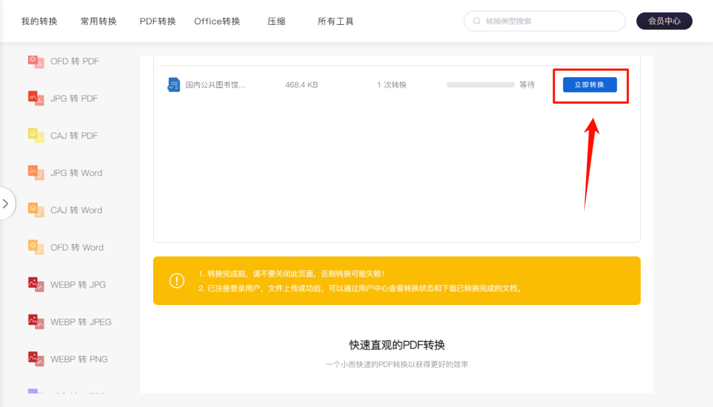The width and height of the screenshot is (713, 407).
Task: Select the OFD 转 Word icon
Action: 36,247
